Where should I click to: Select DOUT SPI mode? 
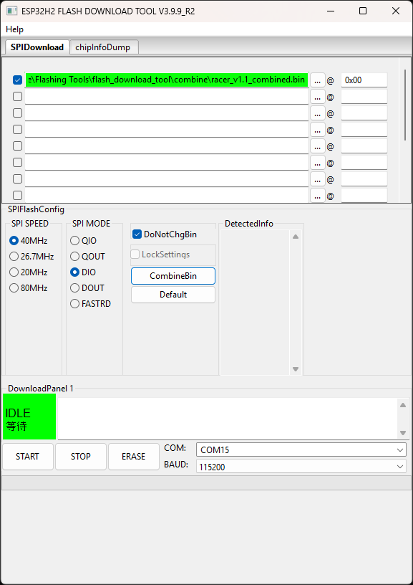pyautogui.click(x=87, y=288)
